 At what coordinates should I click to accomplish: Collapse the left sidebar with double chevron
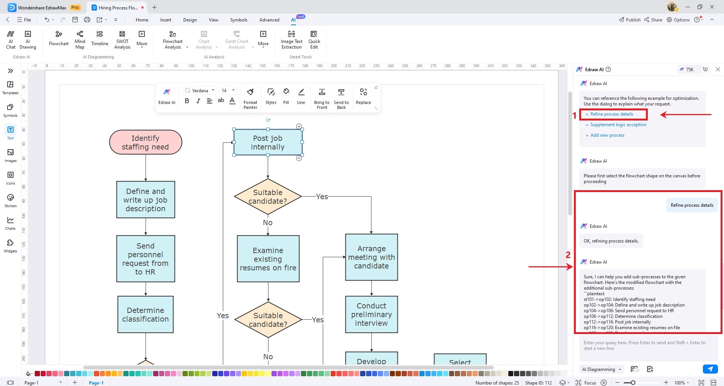[x=11, y=71]
